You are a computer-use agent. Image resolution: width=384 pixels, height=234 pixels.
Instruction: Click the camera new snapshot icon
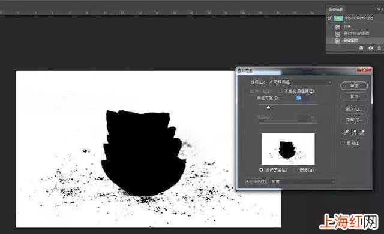(x=371, y=48)
